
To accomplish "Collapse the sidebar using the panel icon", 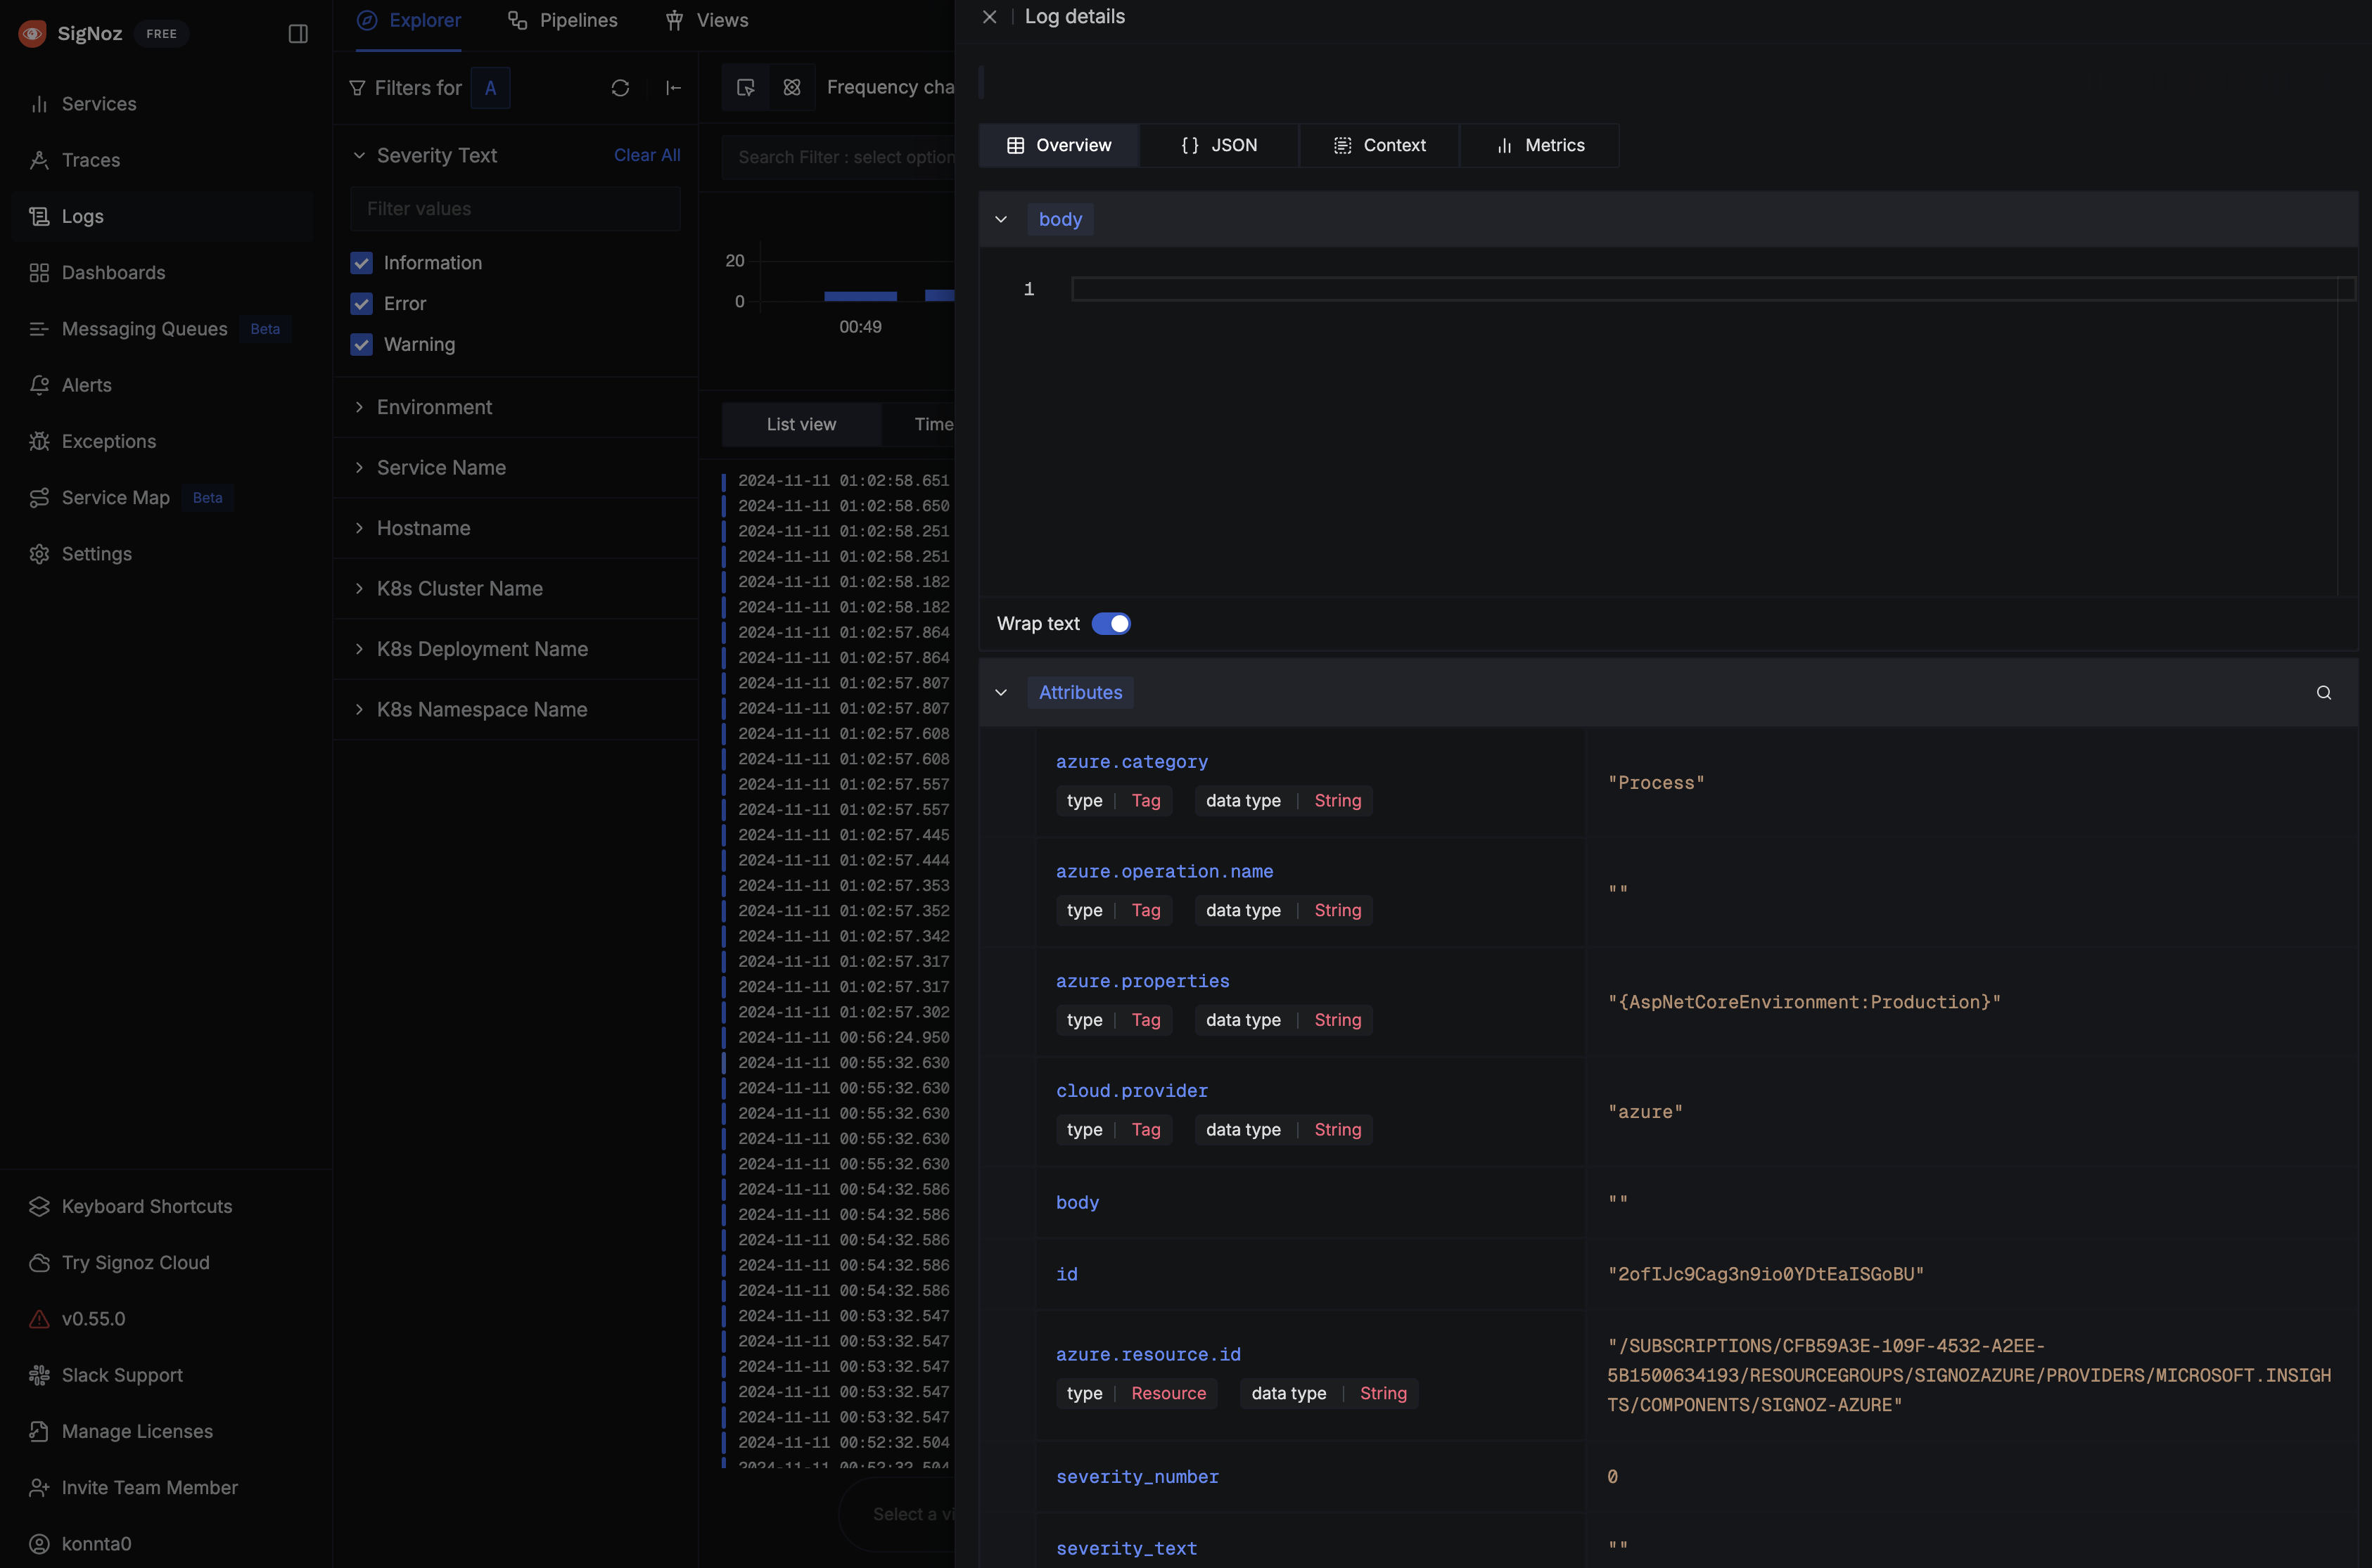I will point(298,34).
